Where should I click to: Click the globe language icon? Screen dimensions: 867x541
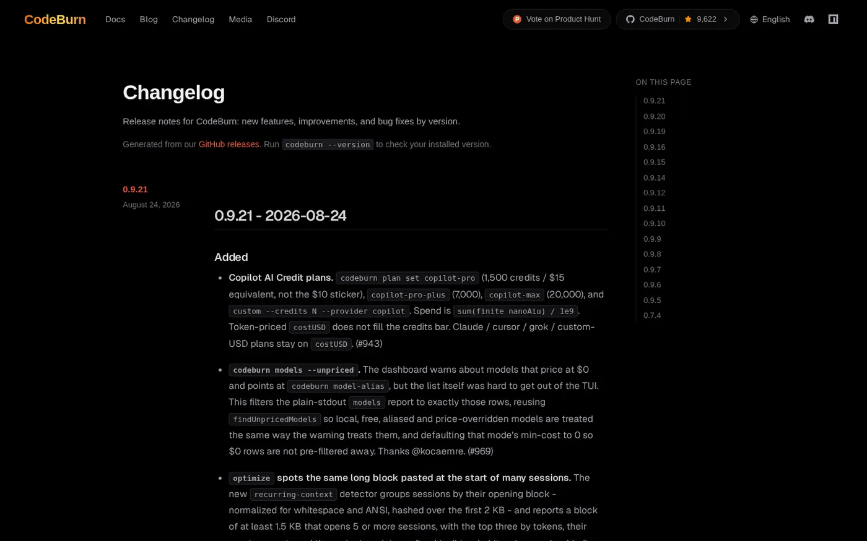click(754, 19)
